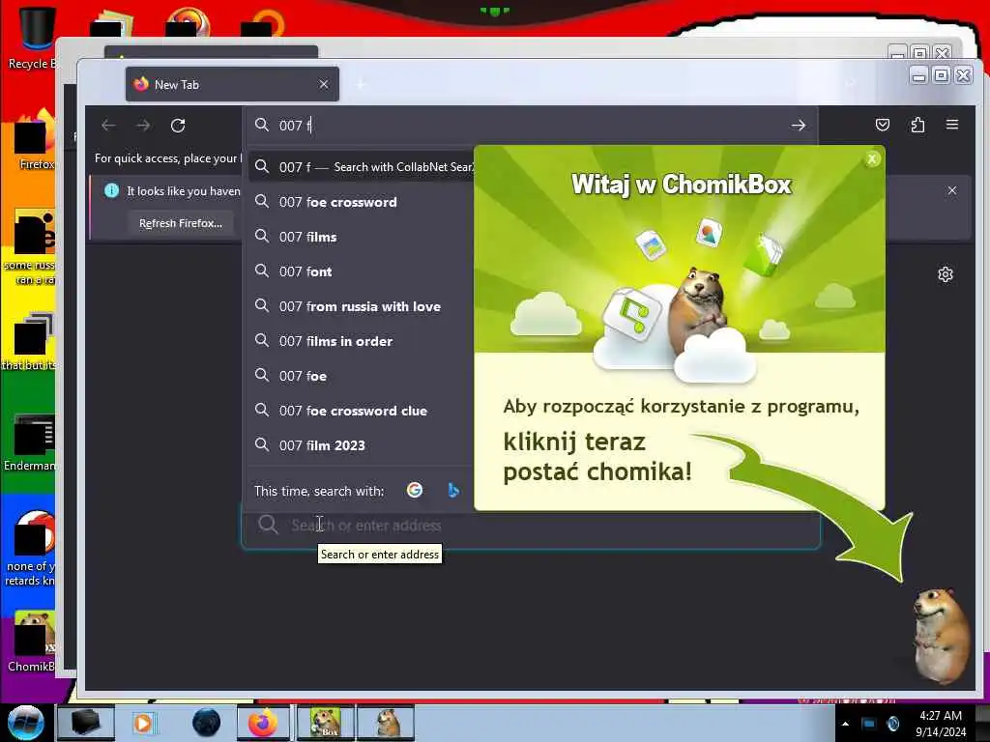Screen dimensions: 990x742
Task: Go forward using the forward arrow
Action: click(143, 126)
